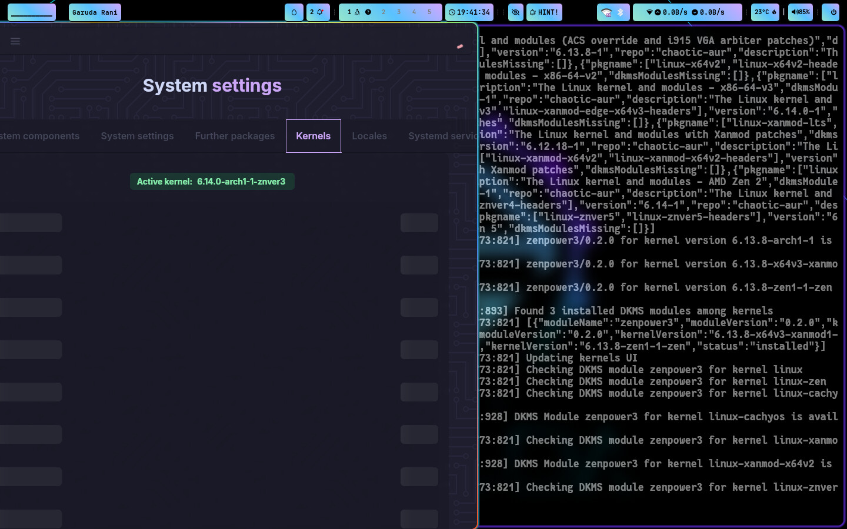Click terminal line 'Found 3 installed DKMS modules'
Screen dimensions: 847x529
[x=626, y=311]
